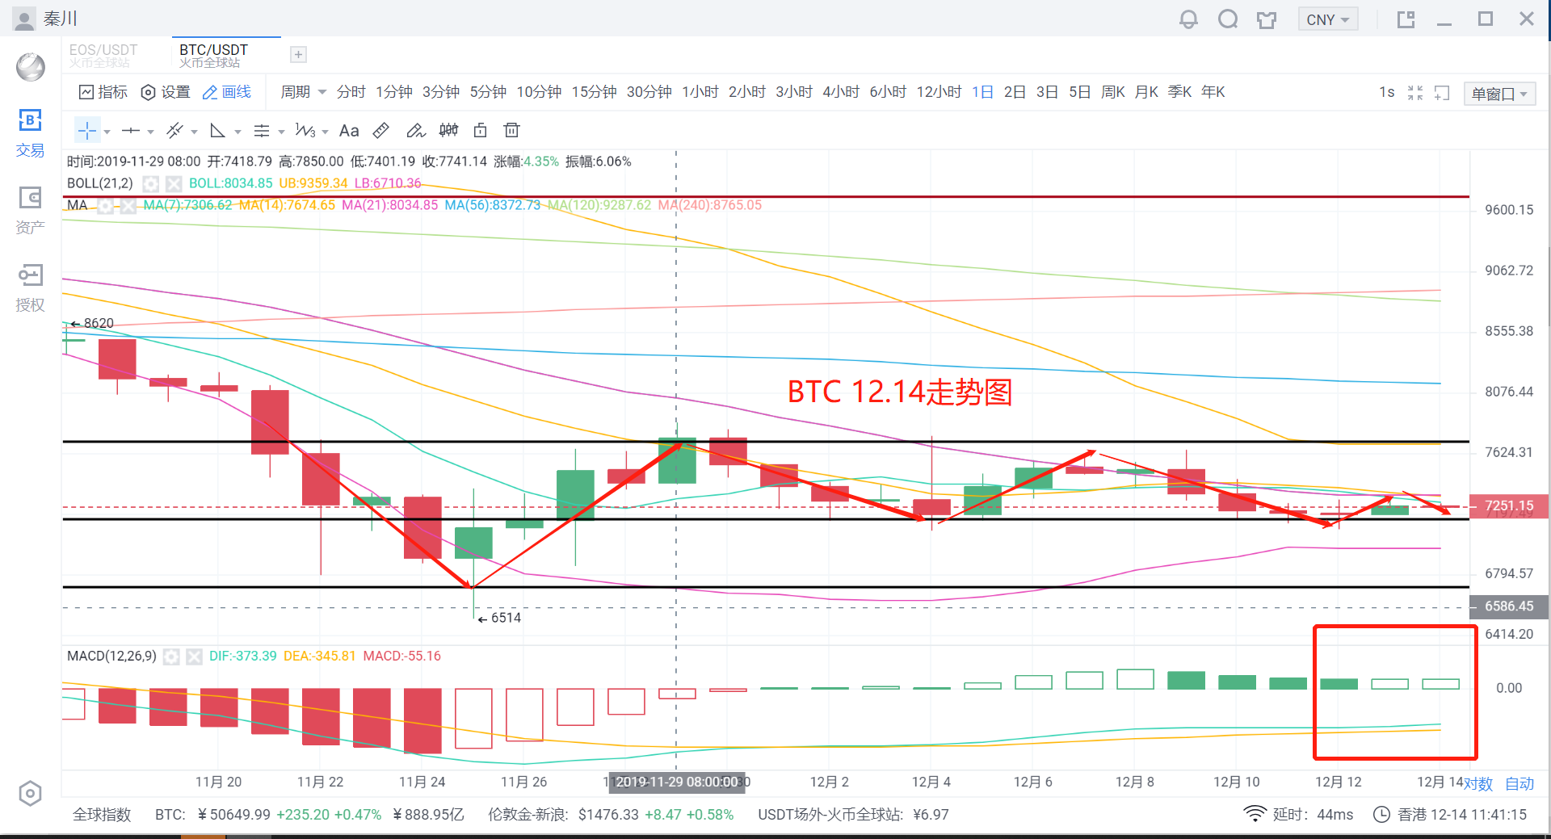The image size is (1551, 839).
Task: Expand triangle shape tool options
Action: click(x=237, y=131)
